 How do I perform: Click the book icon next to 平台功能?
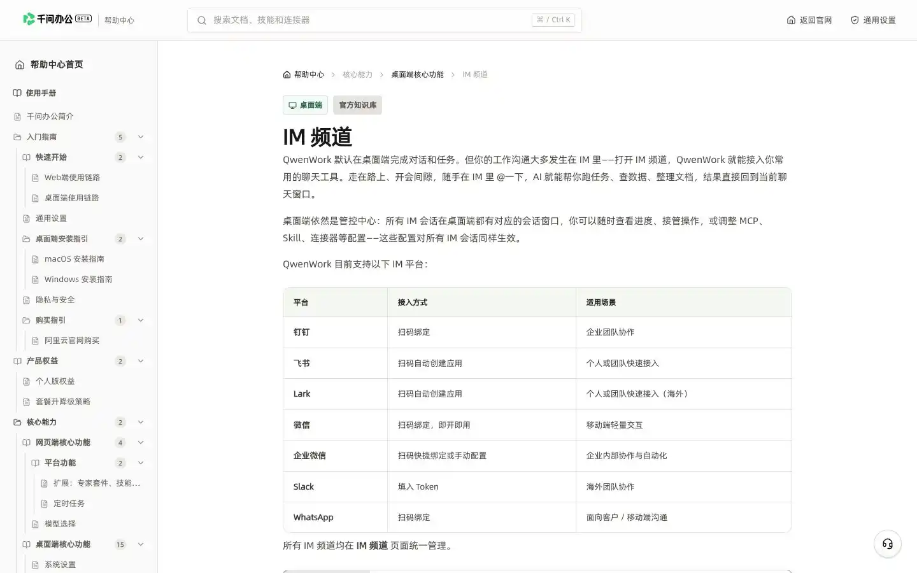click(35, 463)
